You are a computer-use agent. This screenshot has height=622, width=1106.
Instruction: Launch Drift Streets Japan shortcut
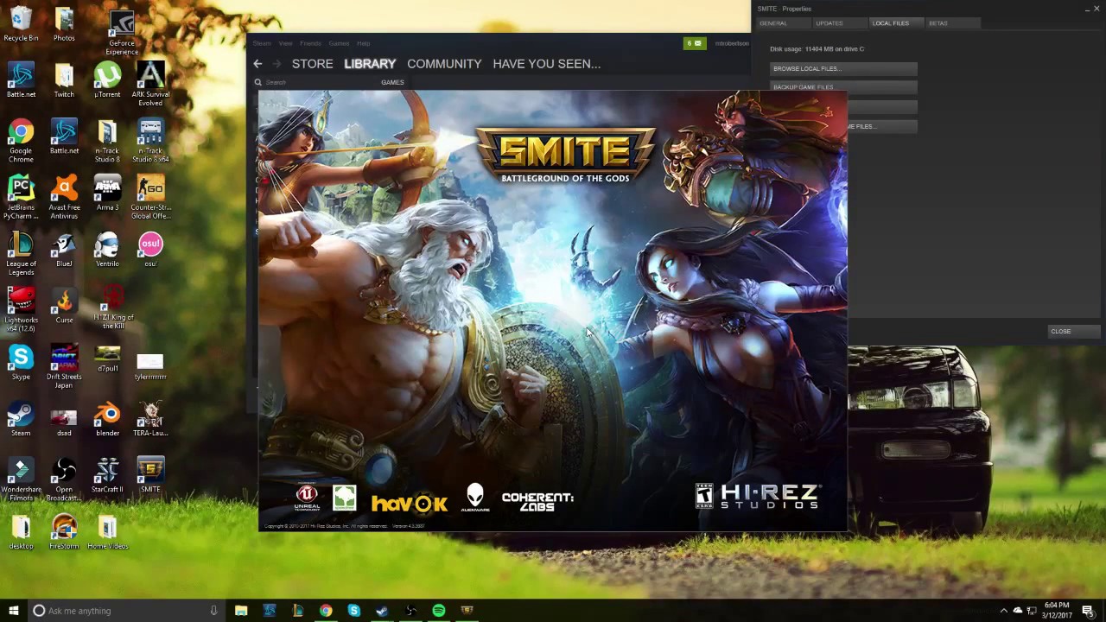[x=64, y=366]
